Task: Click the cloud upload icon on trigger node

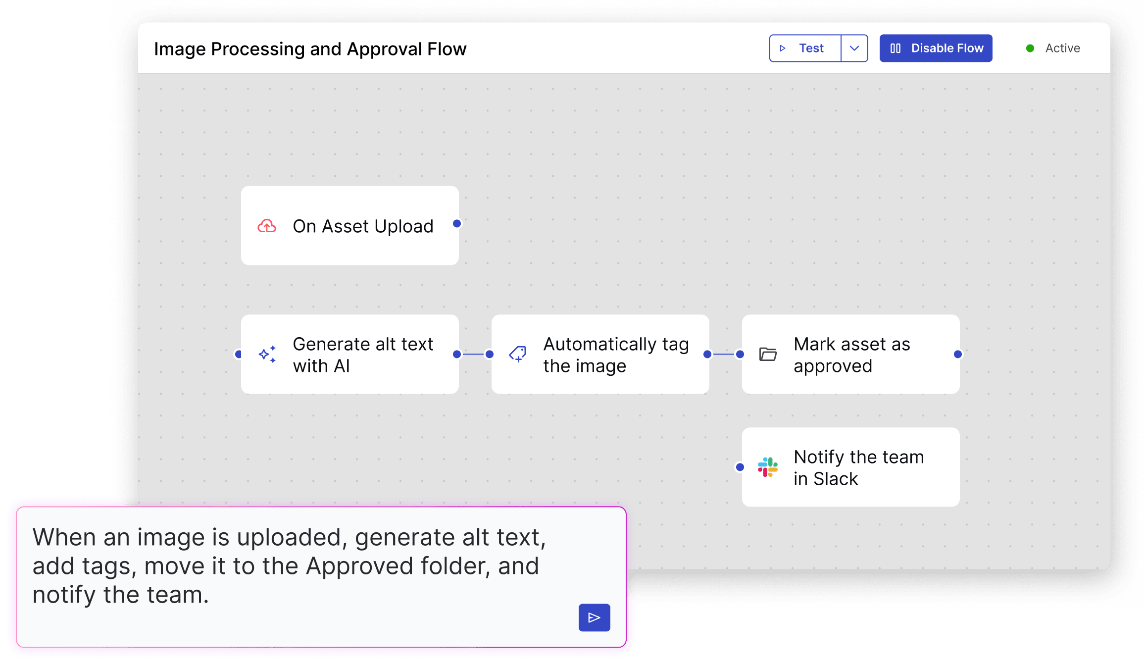Action: (x=267, y=226)
